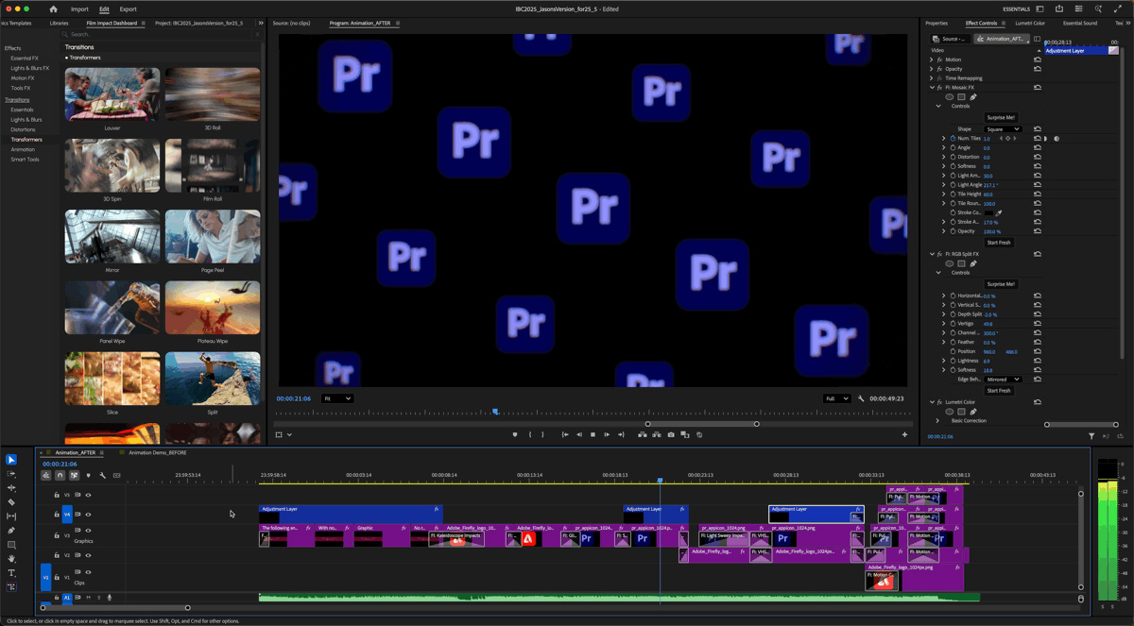Image resolution: width=1134 pixels, height=626 pixels.
Task: Switch to Animation Demo_BEFORE sequence tab
Action: [x=158, y=452]
